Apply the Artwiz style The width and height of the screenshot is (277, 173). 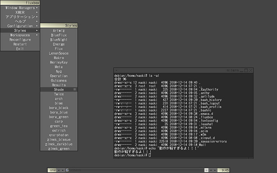59,30
